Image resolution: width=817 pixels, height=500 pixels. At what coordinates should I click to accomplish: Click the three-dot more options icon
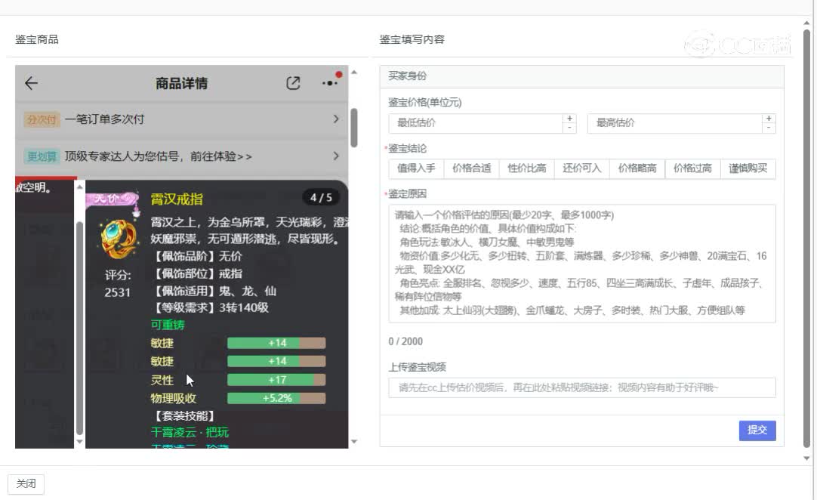pyautogui.click(x=328, y=83)
